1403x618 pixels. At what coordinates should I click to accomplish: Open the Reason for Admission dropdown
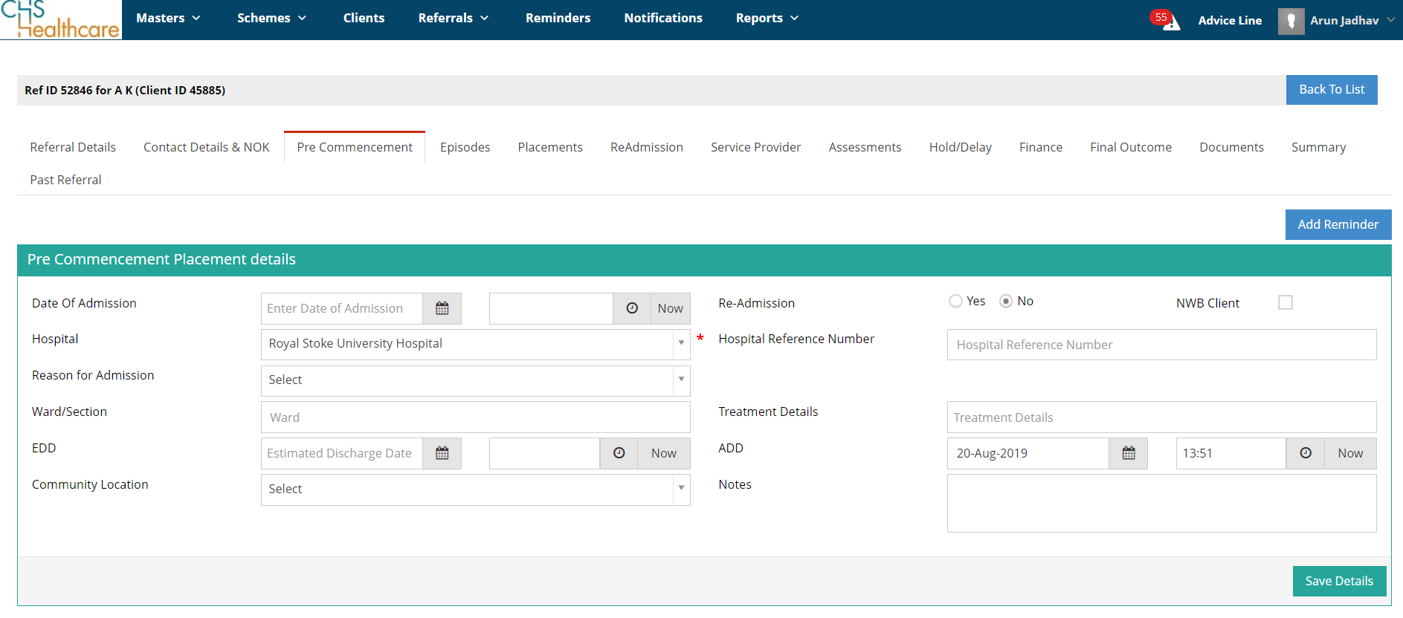pyautogui.click(x=476, y=380)
